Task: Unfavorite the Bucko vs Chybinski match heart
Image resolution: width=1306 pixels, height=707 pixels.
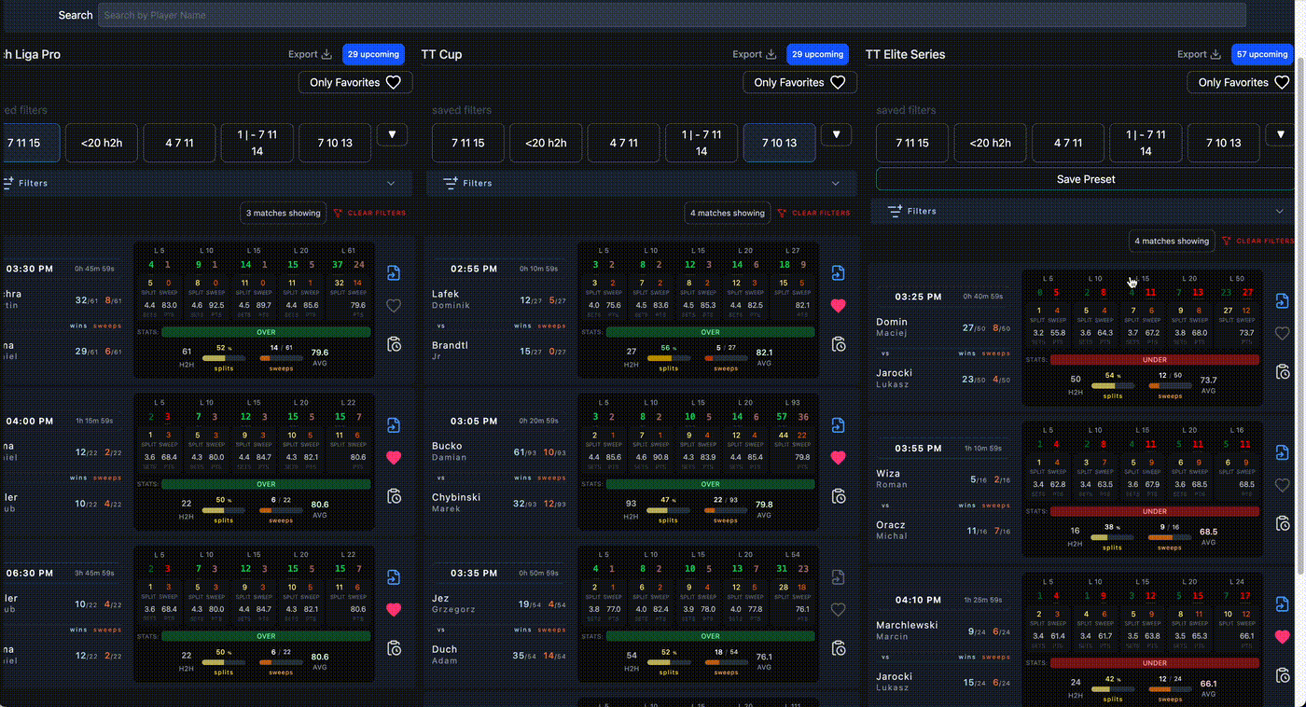Action: point(838,458)
